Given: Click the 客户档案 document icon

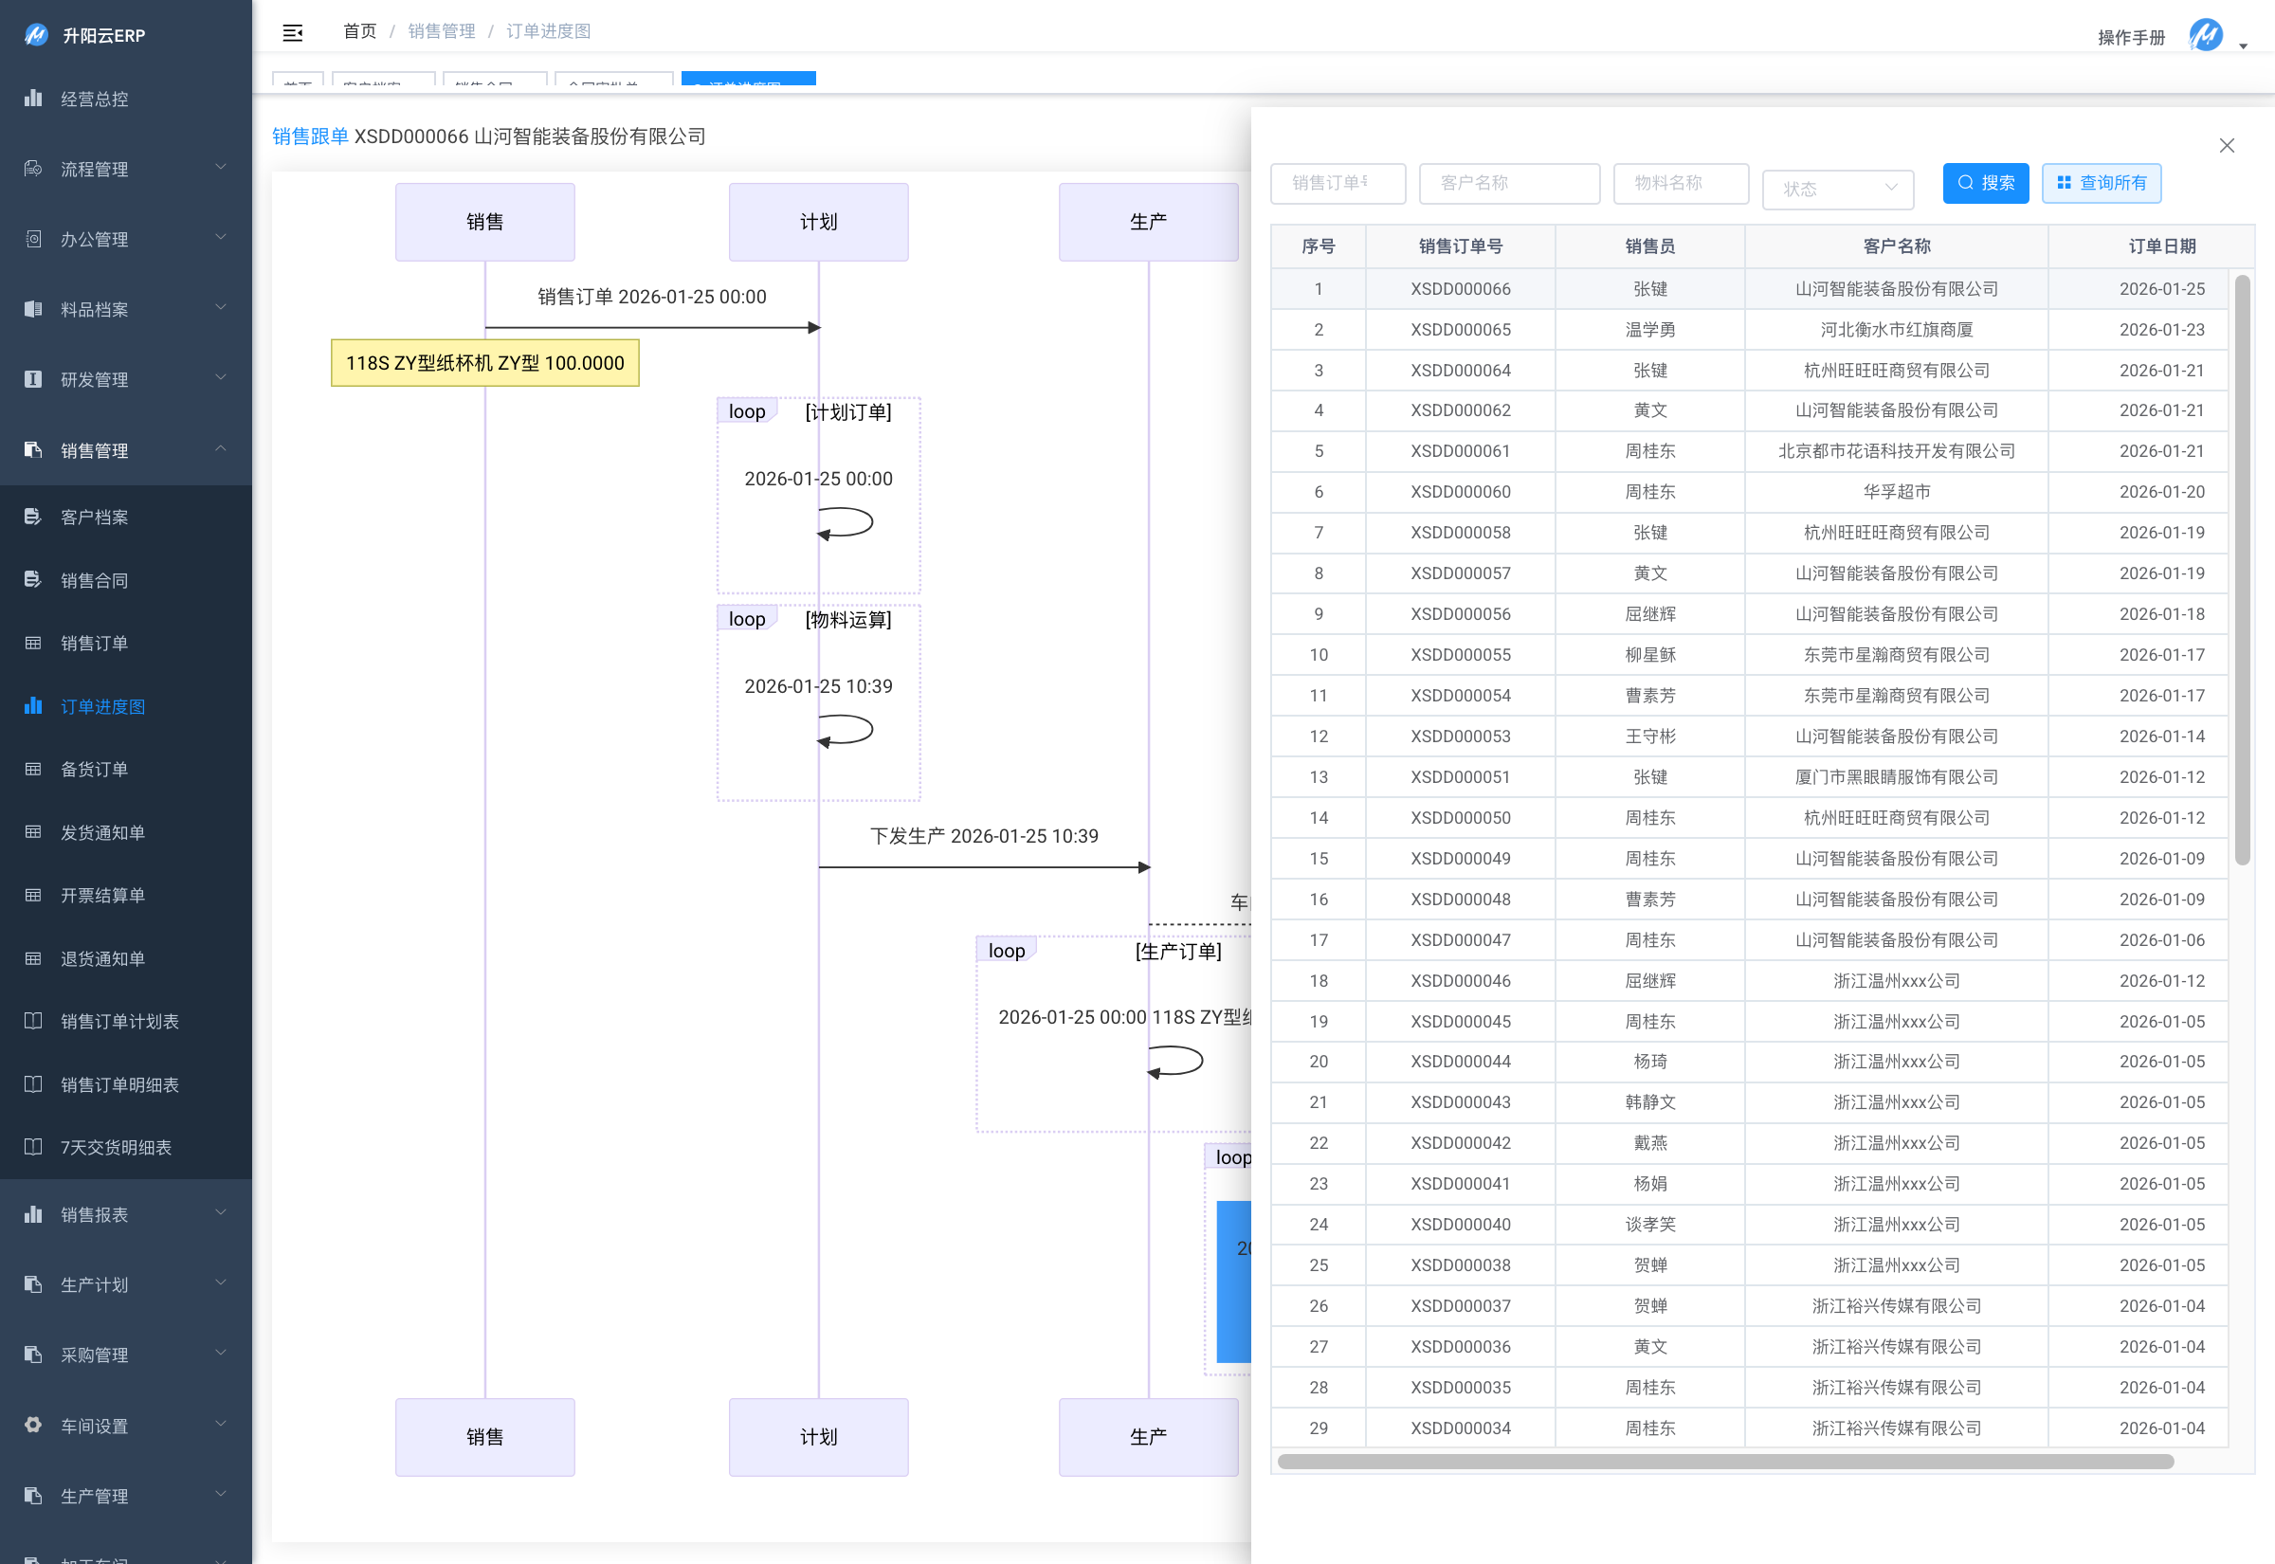Looking at the screenshot, I should tap(33, 517).
